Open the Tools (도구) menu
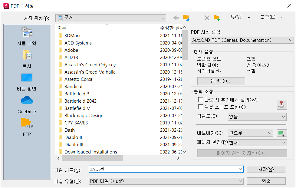Image resolution: width=296 pixels, height=188 pixels. click(x=272, y=17)
